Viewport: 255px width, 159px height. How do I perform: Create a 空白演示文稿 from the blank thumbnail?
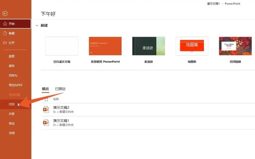click(62, 46)
